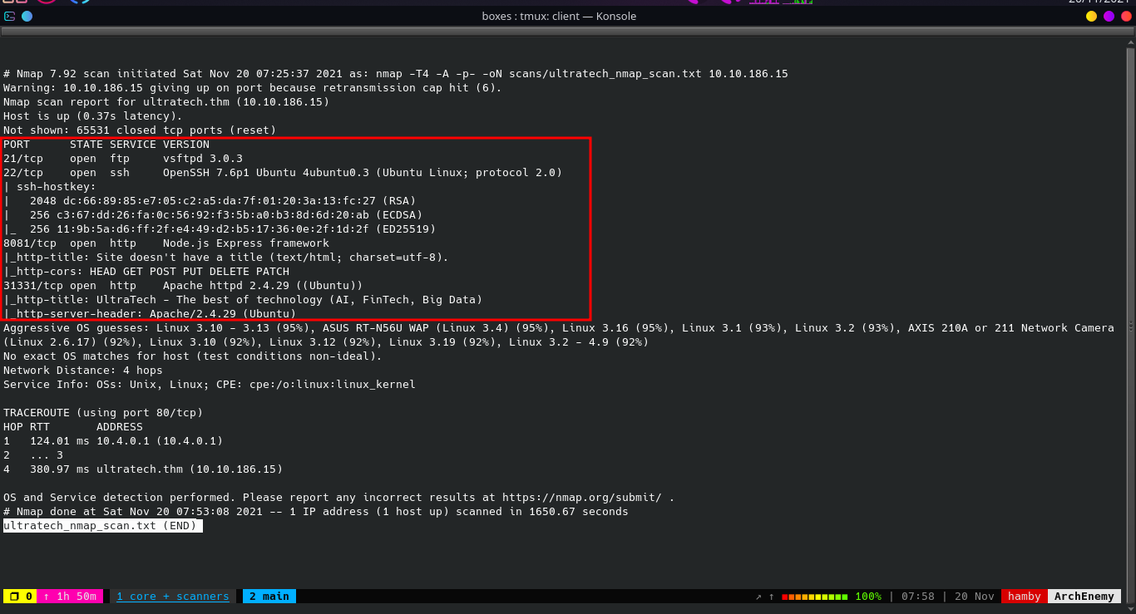This screenshot has height=614, width=1136.
Task: Click the '8081/tcp open http Node.js Express' line
Action: pos(166,243)
